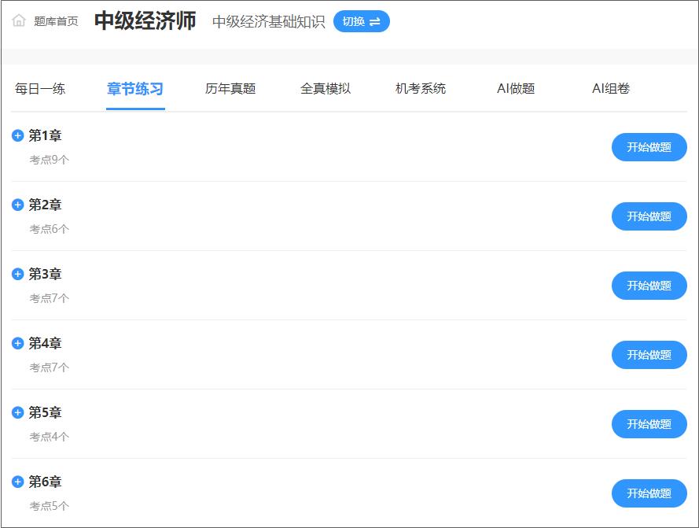Click the plus icon next to 第5章

(x=16, y=412)
